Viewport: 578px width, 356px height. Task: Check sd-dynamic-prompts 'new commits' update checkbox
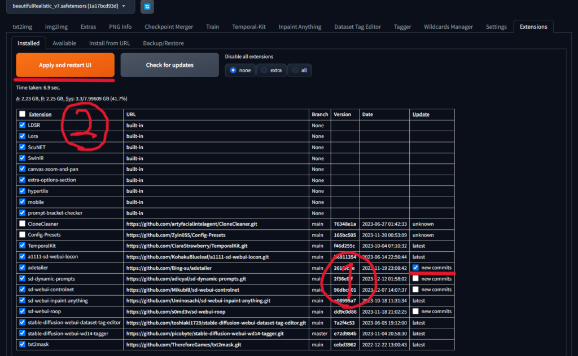point(416,278)
